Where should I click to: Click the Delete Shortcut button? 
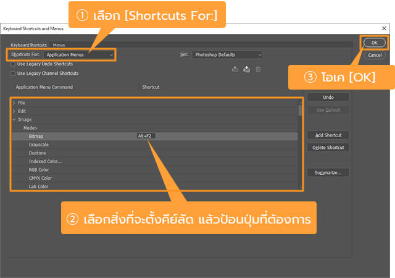pos(328,148)
